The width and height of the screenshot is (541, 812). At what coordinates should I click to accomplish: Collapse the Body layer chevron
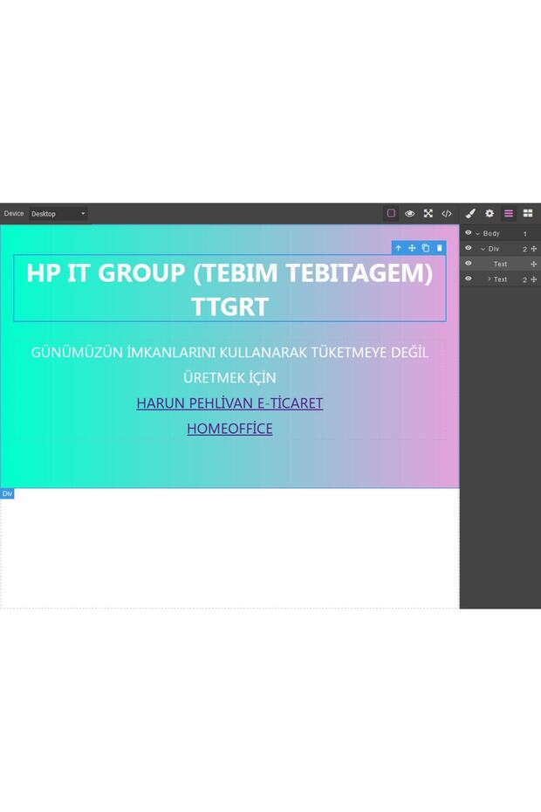[478, 234]
